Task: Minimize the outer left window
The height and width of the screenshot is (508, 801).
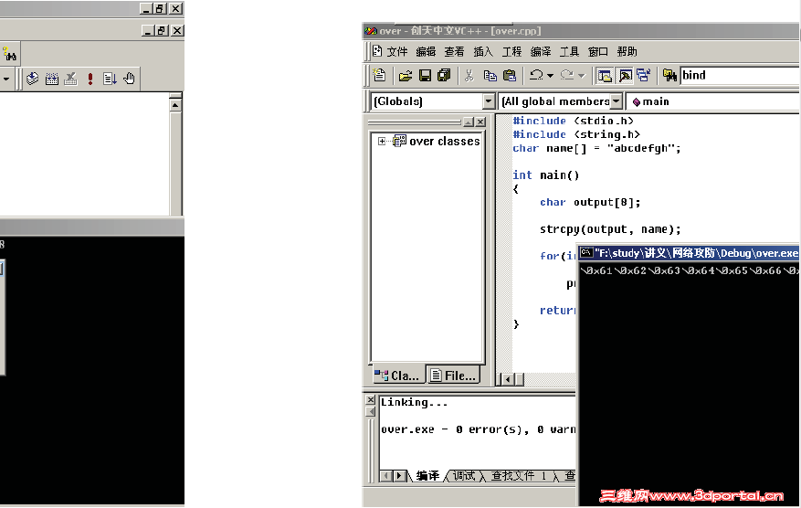Action: [x=145, y=9]
